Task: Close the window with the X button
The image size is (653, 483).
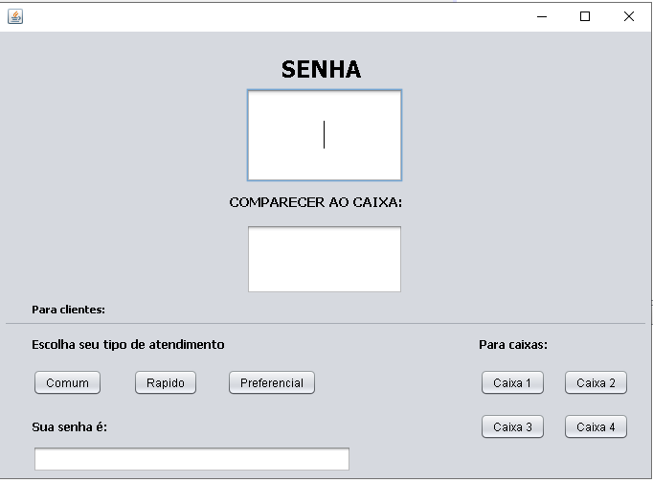Action: pyautogui.click(x=629, y=16)
